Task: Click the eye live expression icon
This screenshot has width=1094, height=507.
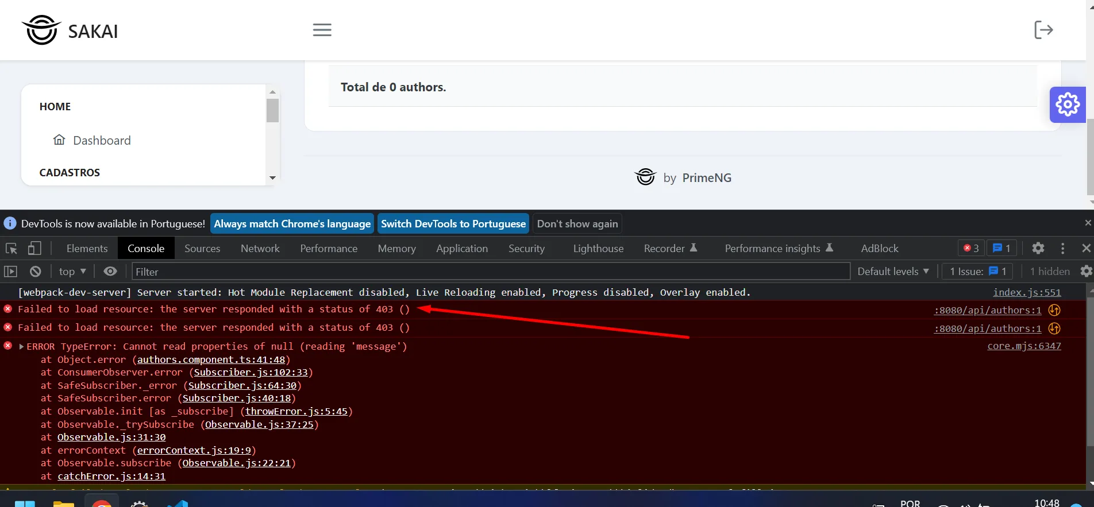Action: pyautogui.click(x=110, y=272)
